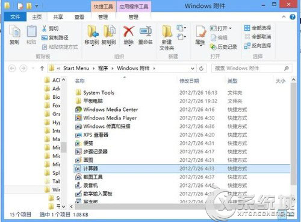This screenshot has height=222, width=301.
Task: Sort by the Date modified (修改日期) column
Action: (x=189, y=81)
